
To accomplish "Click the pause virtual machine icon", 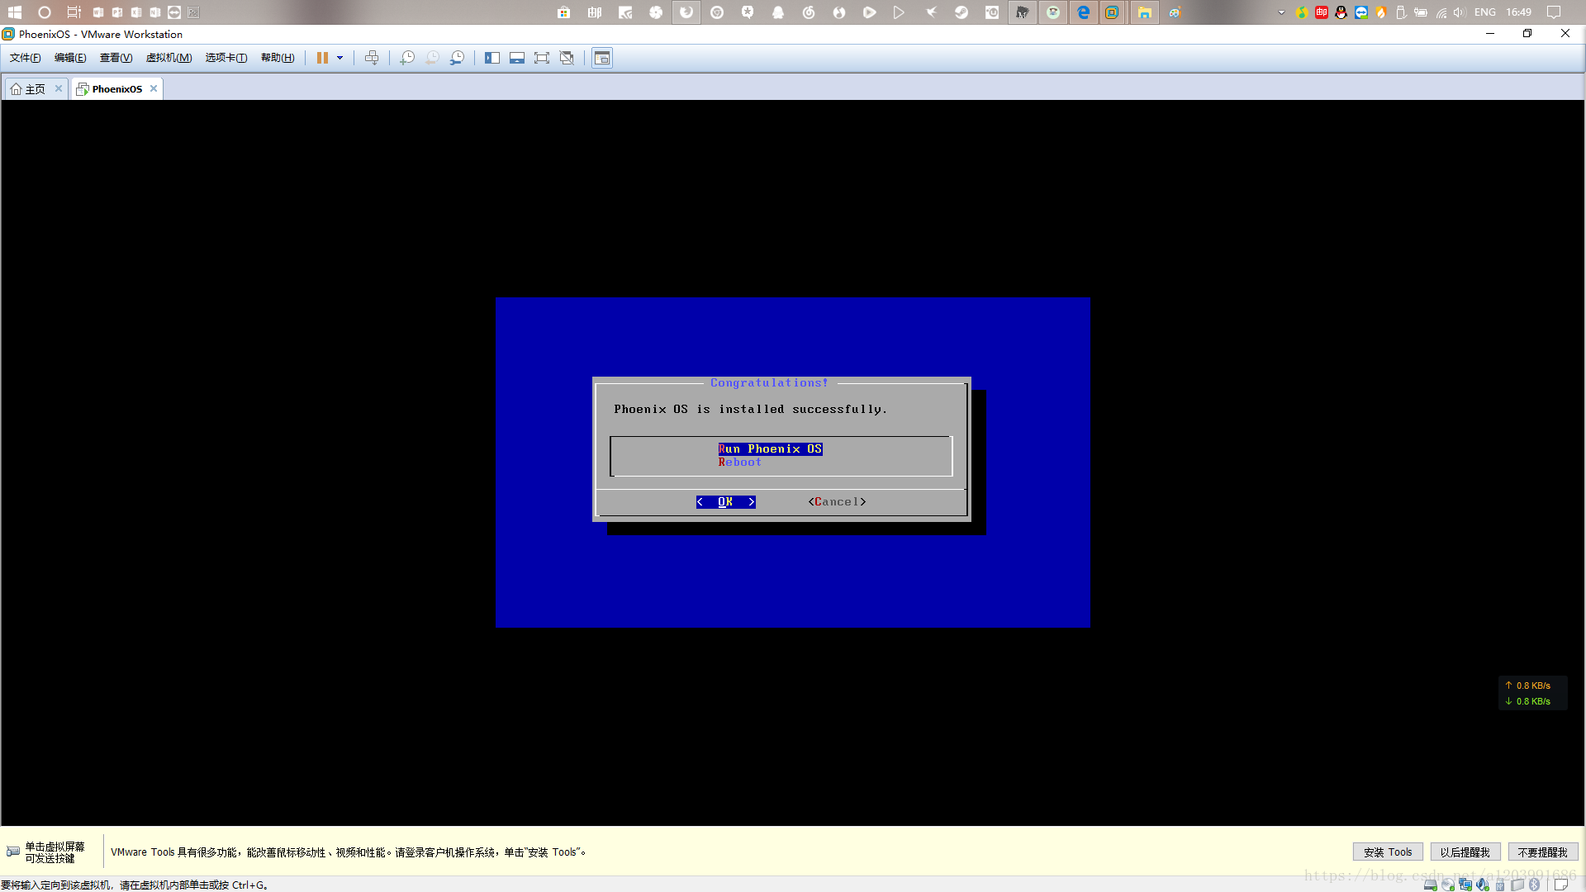I will click(322, 58).
